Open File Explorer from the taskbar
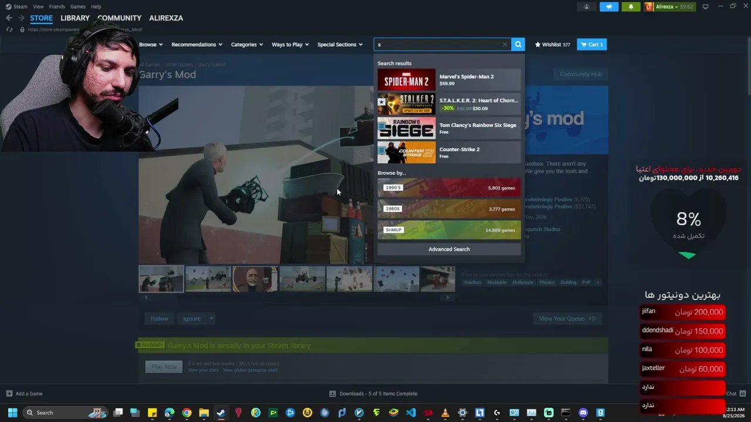This screenshot has height=422, width=751. (204, 413)
